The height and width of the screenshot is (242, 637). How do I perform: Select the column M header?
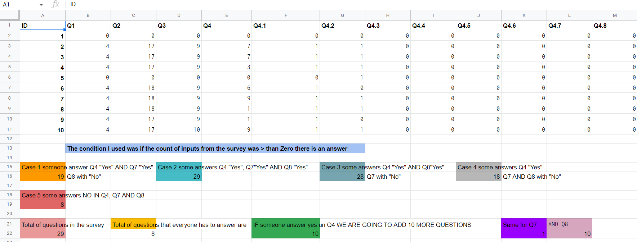pyautogui.click(x=614, y=15)
